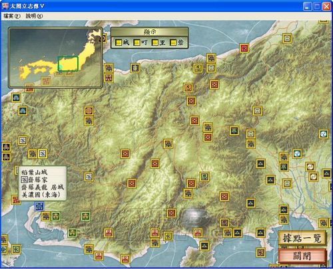Select the hatched grid crest icon near 關閉
The width and height of the screenshot is (333, 269).
(x=260, y=252)
